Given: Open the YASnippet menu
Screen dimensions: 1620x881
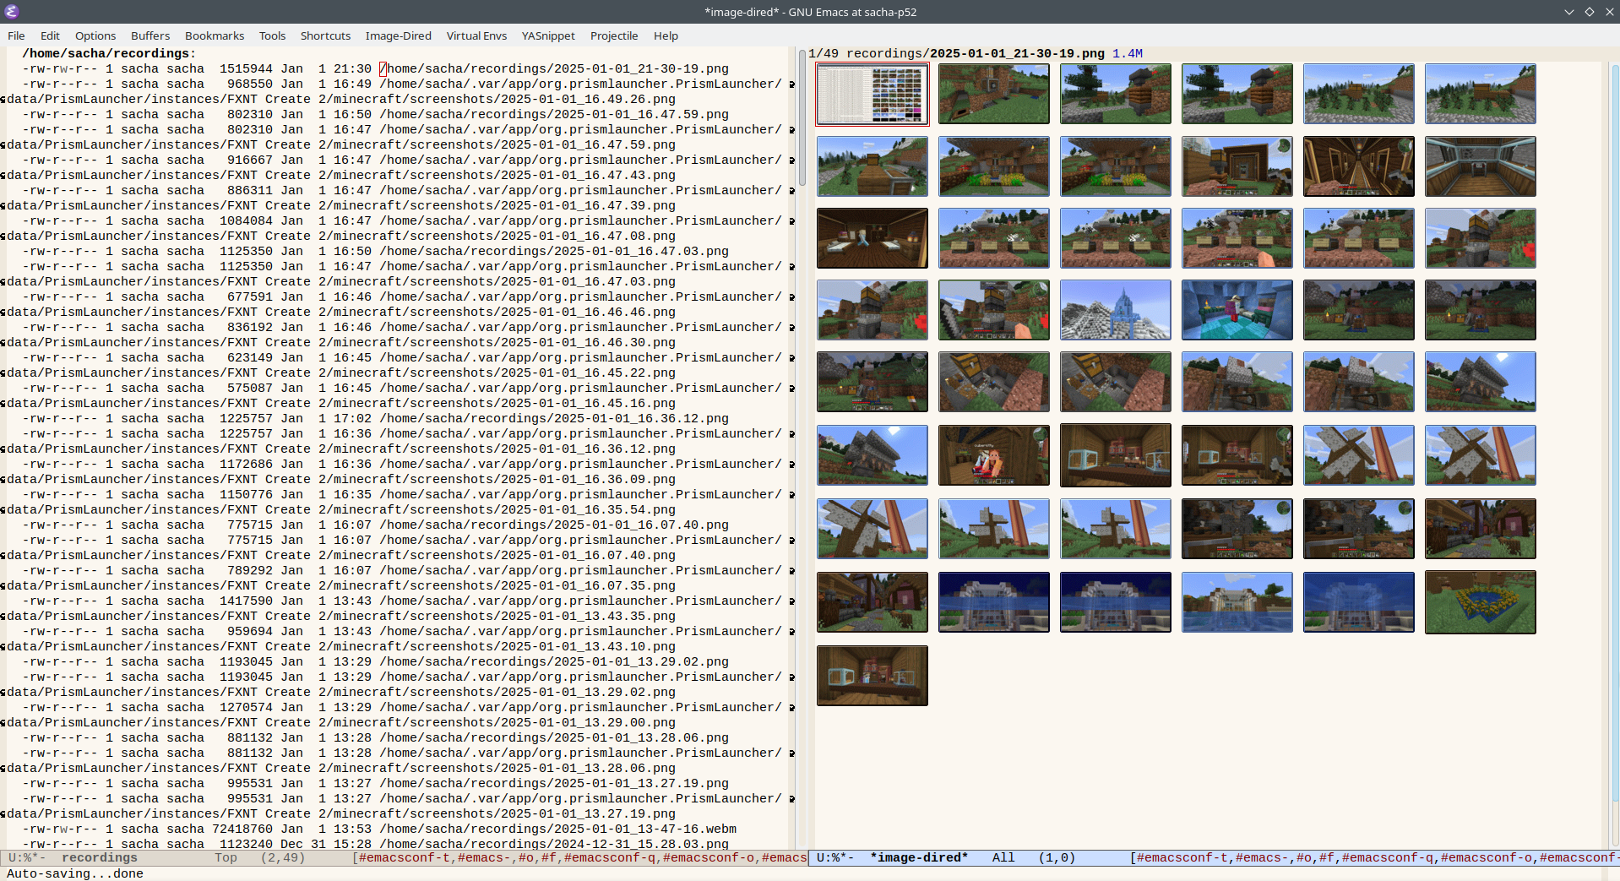Looking at the screenshot, I should pyautogui.click(x=548, y=35).
